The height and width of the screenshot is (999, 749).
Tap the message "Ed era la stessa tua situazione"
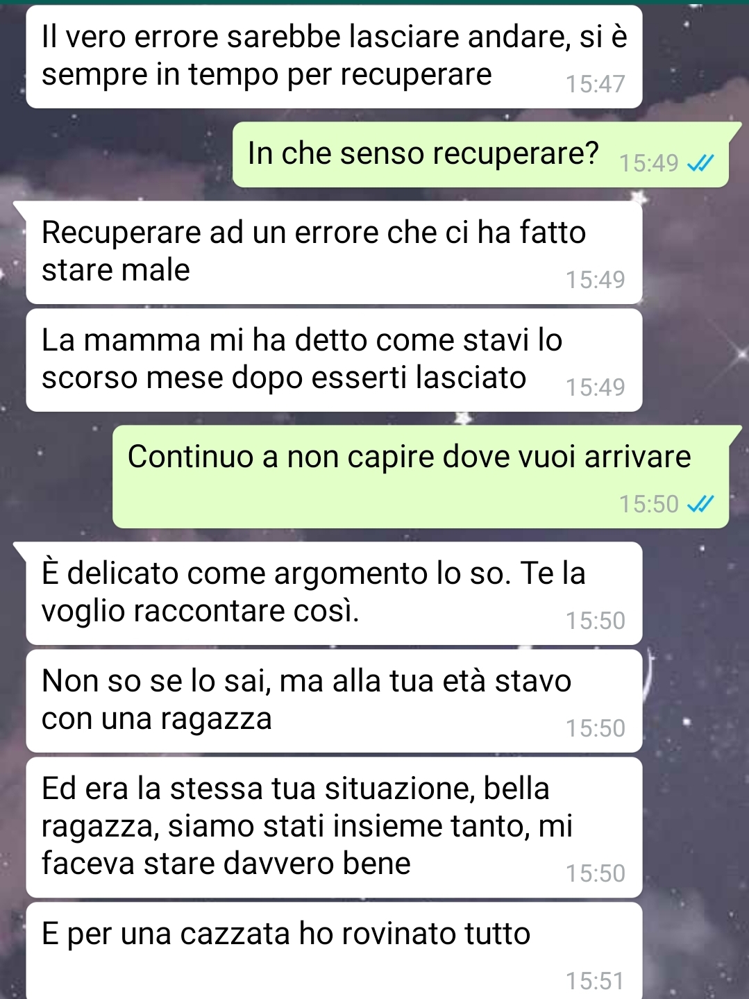334,828
